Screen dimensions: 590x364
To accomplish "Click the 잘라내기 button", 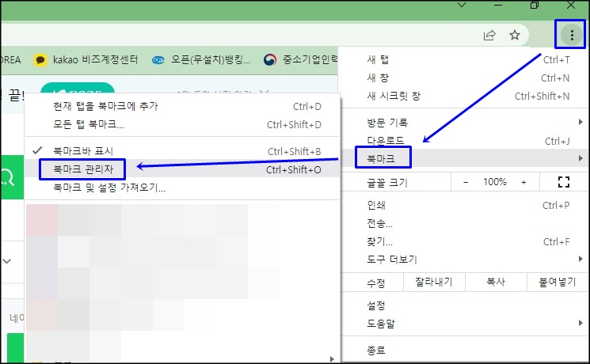I will tap(434, 282).
